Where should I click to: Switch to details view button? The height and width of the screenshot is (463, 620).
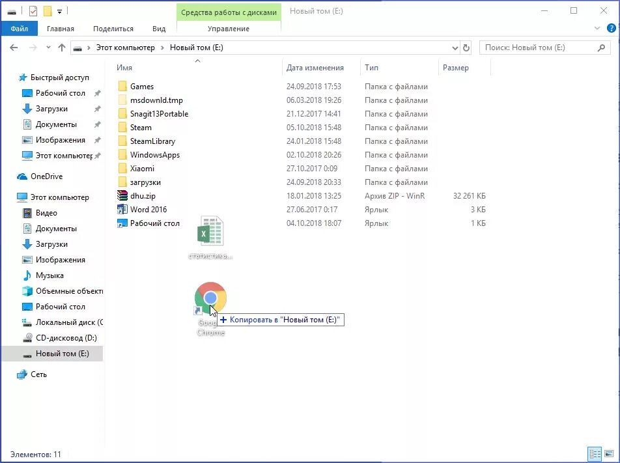point(595,454)
